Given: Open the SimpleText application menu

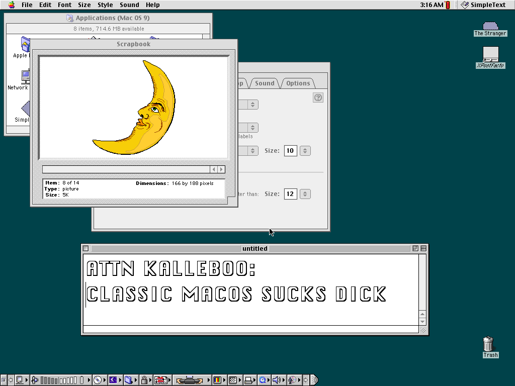Looking at the screenshot, I should coord(483,5).
